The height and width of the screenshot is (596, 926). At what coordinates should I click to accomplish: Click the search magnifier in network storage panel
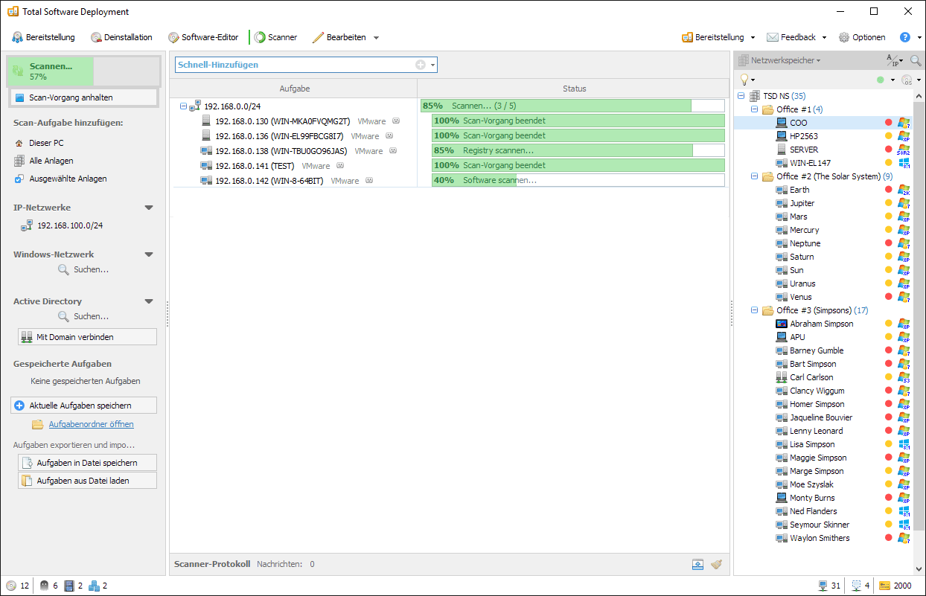click(916, 60)
